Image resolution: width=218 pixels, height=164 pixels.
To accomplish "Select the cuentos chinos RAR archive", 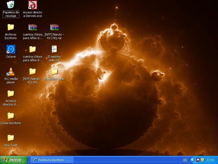I will (x=33, y=27).
